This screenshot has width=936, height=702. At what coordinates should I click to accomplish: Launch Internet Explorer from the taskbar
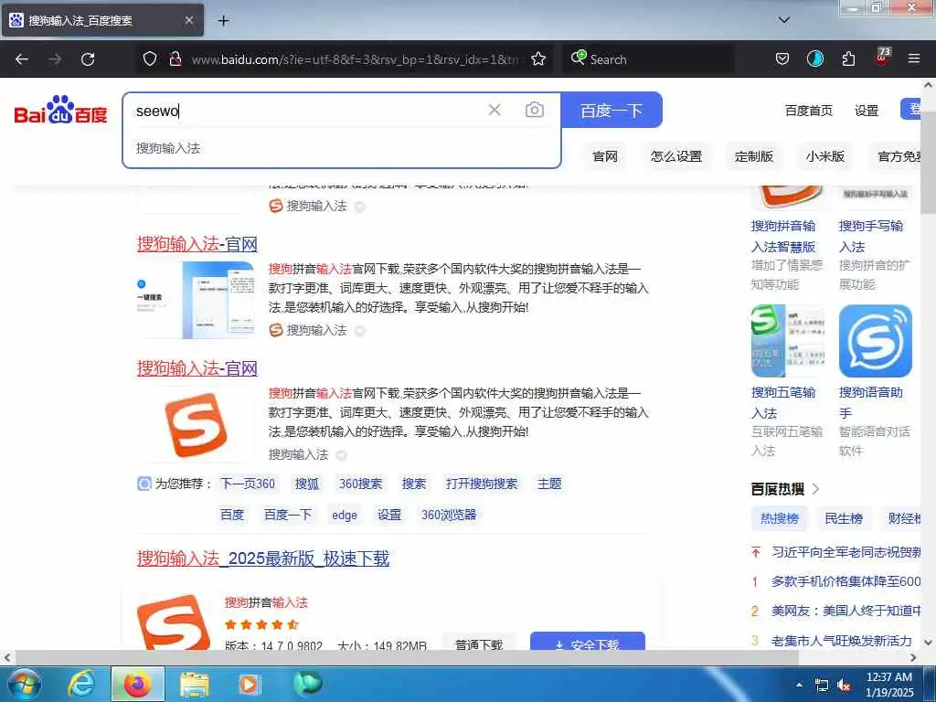click(x=81, y=684)
